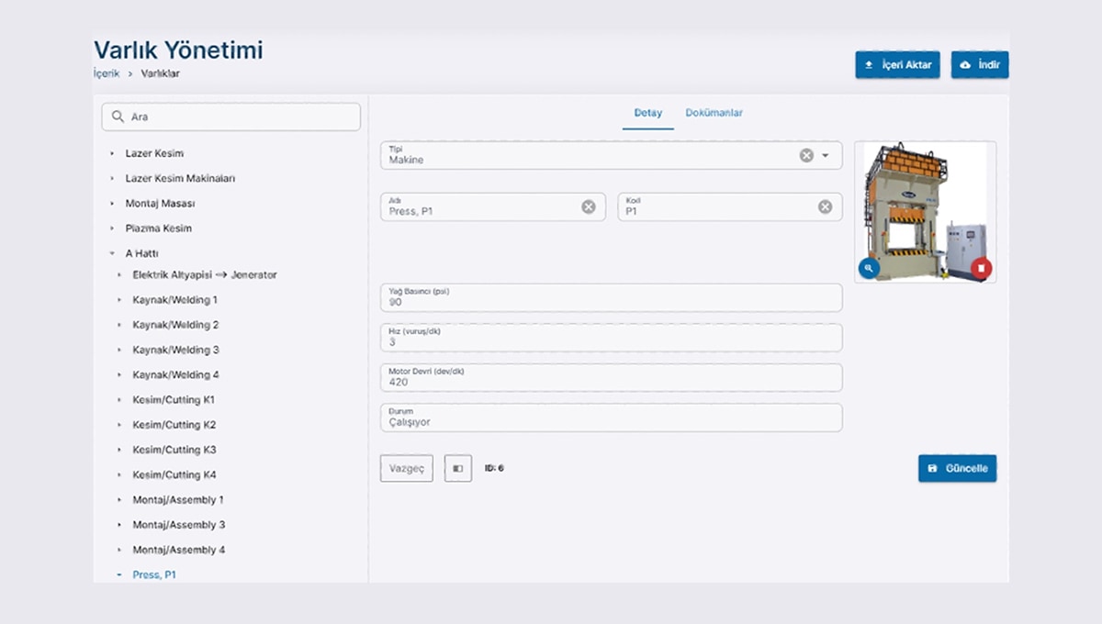The image size is (1102, 624).
Task: Select Kesim/Cutting K2 in tree
Action: point(174,425)
